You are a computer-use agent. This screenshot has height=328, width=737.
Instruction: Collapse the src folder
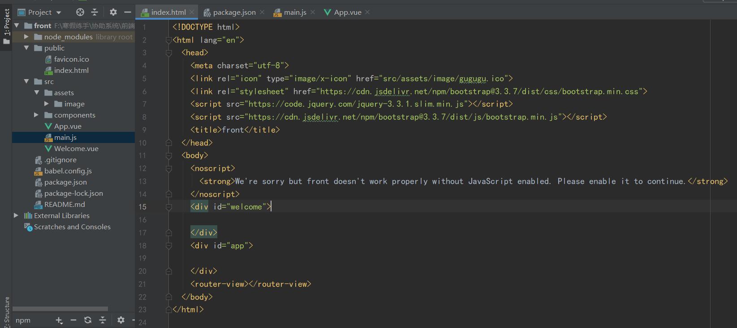pyautogui.click(x=26, y=81)
